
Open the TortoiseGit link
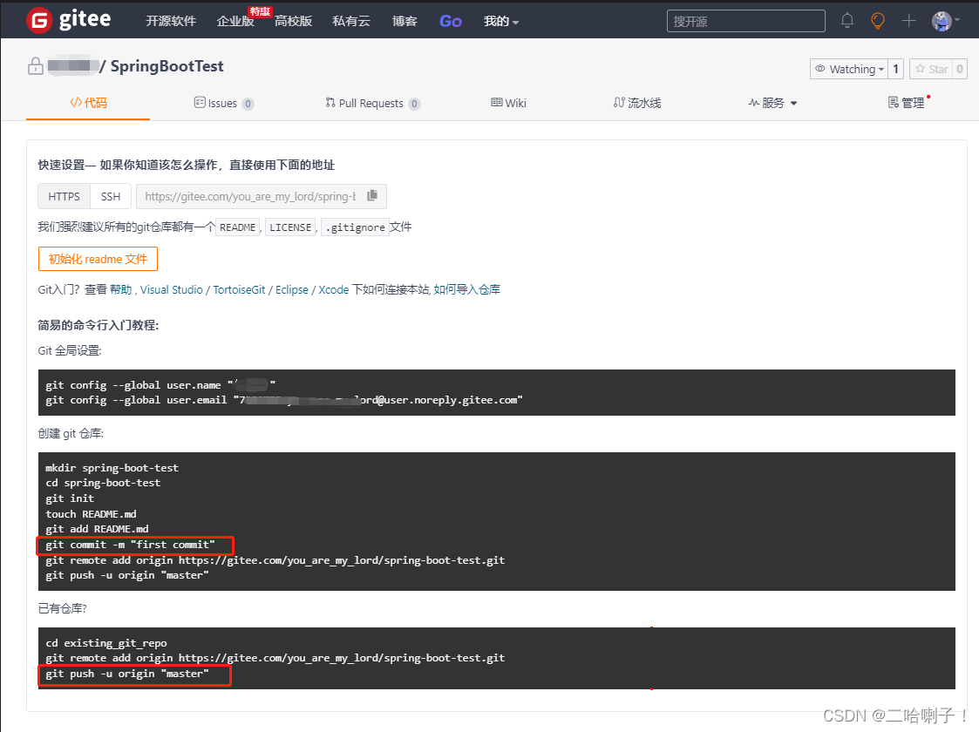(239, 289)
